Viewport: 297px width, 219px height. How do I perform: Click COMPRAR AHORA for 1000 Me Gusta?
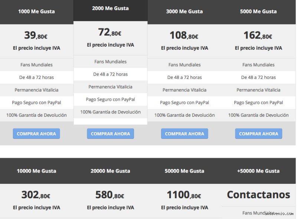pos(36,133)
